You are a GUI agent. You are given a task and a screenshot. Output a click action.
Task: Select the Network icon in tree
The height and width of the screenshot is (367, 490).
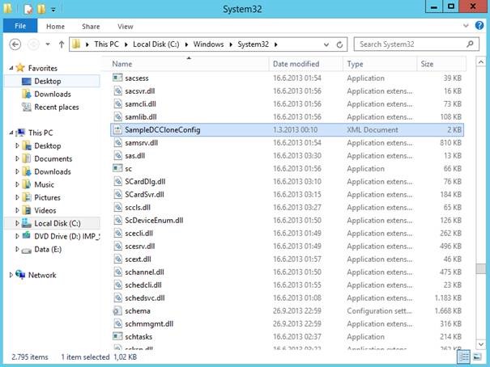click(20, 275)
